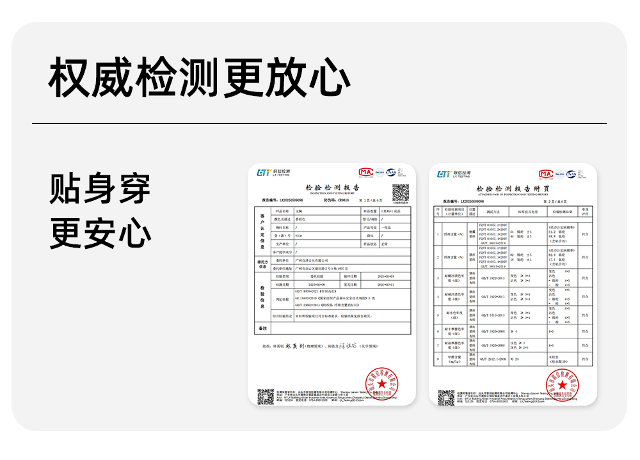This screenshot has width=640, height=460.
Task: Click the LTI 联信检测 logo on 附页 report
Action: click(454, 174)
